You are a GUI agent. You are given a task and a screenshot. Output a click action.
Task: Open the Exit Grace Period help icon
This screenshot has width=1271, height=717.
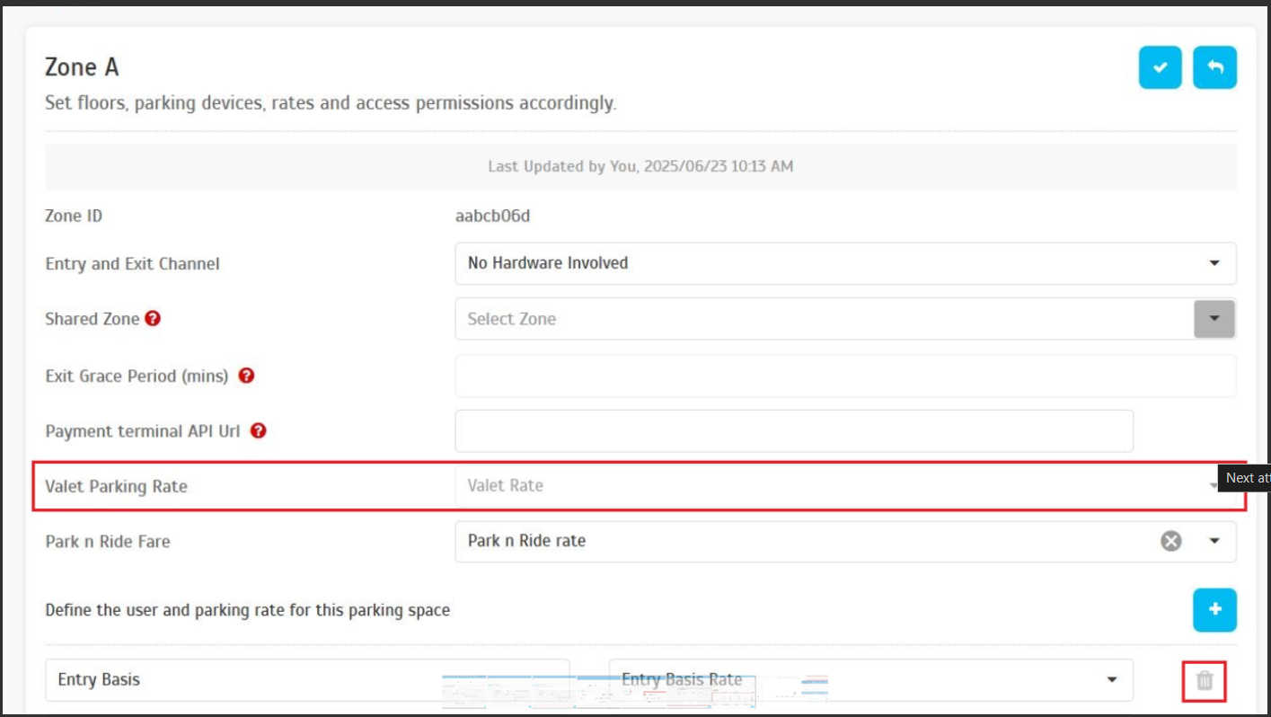coord(246,376)
